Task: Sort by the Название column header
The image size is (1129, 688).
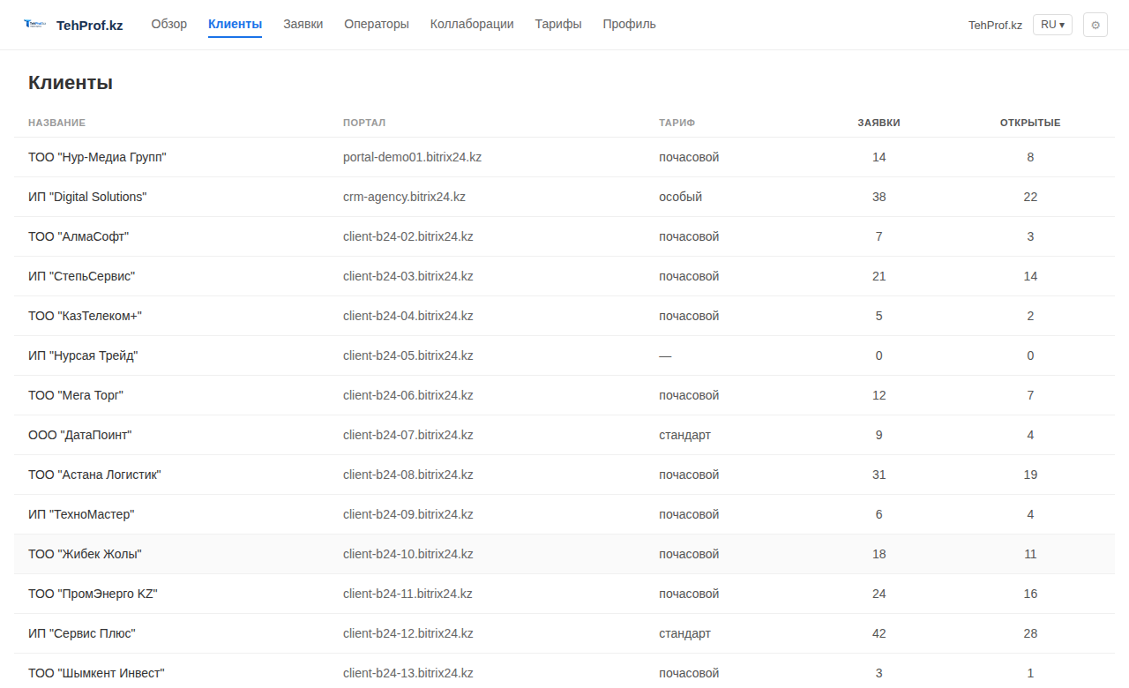Action: [56, 123]
